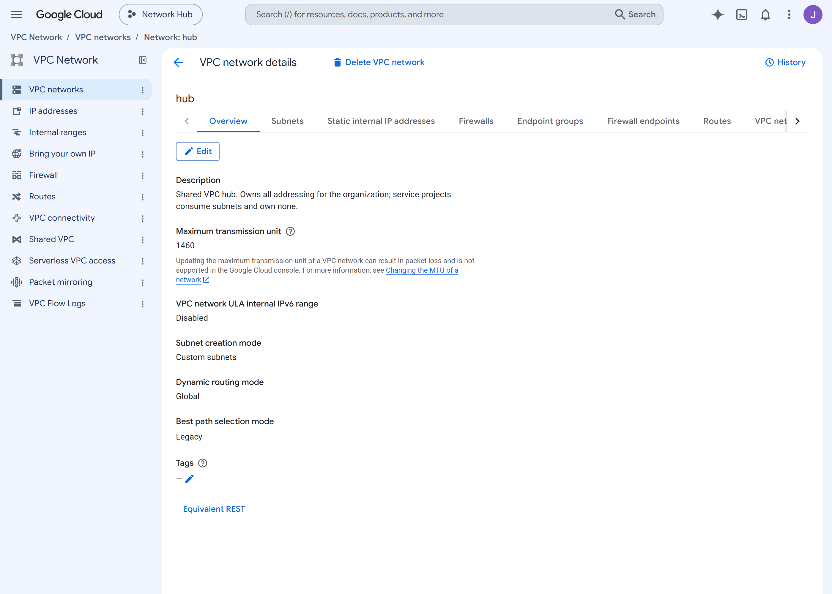
Task: Click the Google Cloud logo
Action: tap(69, 15)
